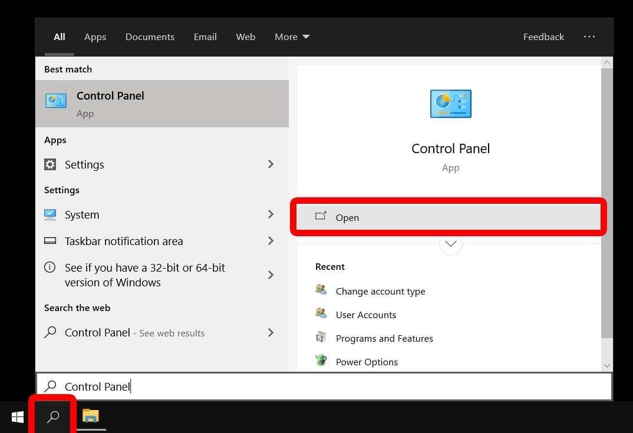
Task: Switch to the Email tab
Action: 205,37
